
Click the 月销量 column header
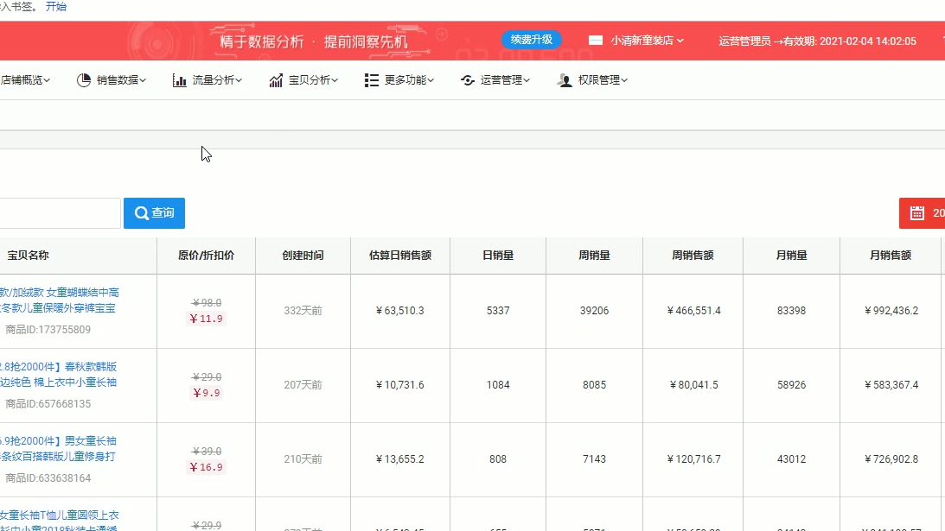(x=791, y=256)
